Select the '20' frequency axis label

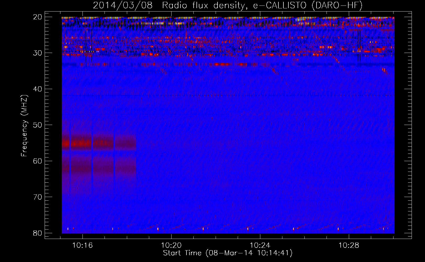click(38, 17)
